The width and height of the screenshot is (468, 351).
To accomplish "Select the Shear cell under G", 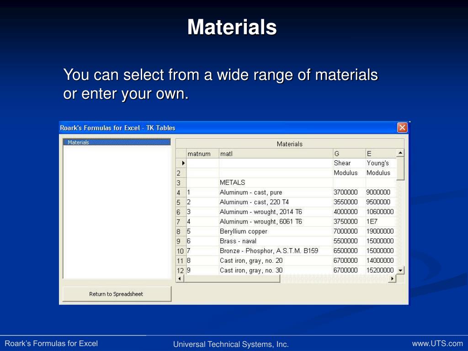I will [349, 163].
